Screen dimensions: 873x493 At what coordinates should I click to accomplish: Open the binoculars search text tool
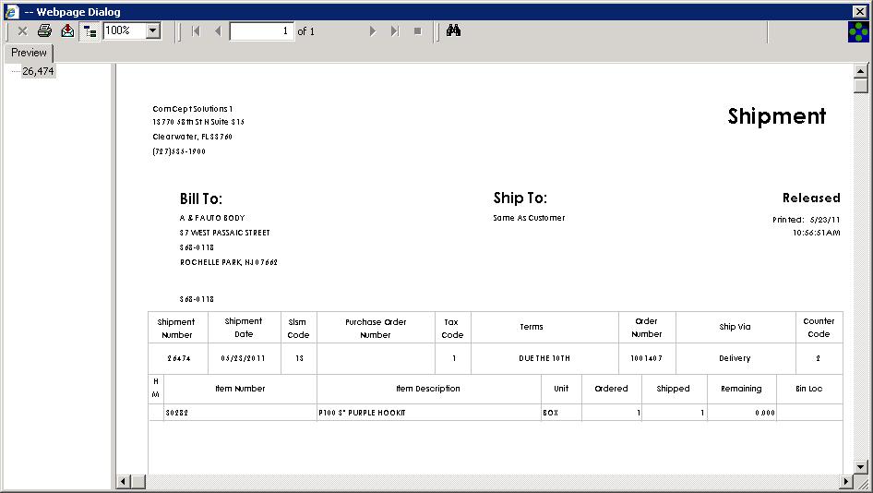pyautogui.click(x=453, y=30)
